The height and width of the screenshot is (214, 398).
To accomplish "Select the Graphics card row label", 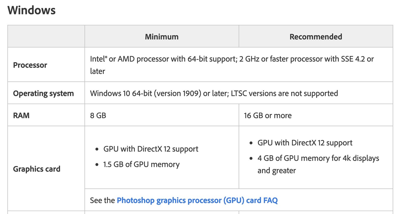I will tap(37, 169).
